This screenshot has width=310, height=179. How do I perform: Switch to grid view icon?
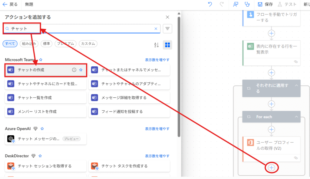pyautogui.click(x=167, y=45)
